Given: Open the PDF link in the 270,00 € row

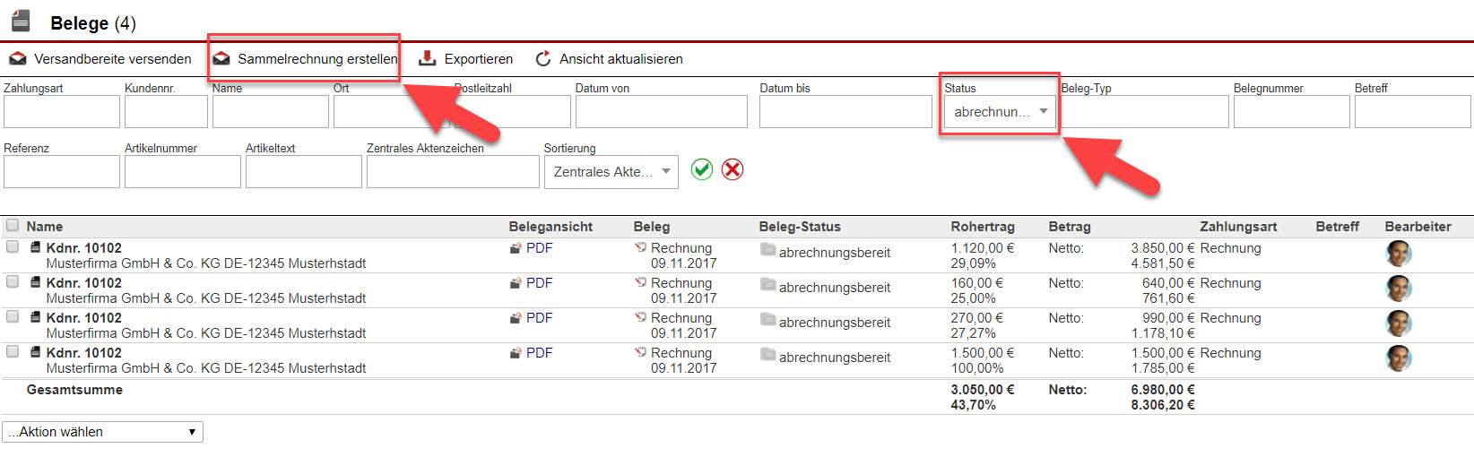Looking at the screenshot, I should (539, 318).
